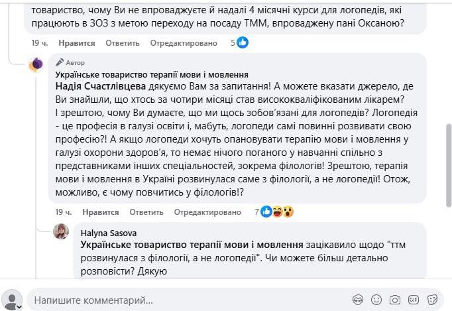Open the emoji picker in comment box
Viewport: 452px width, 311px height.
click(x=376, y=300)
